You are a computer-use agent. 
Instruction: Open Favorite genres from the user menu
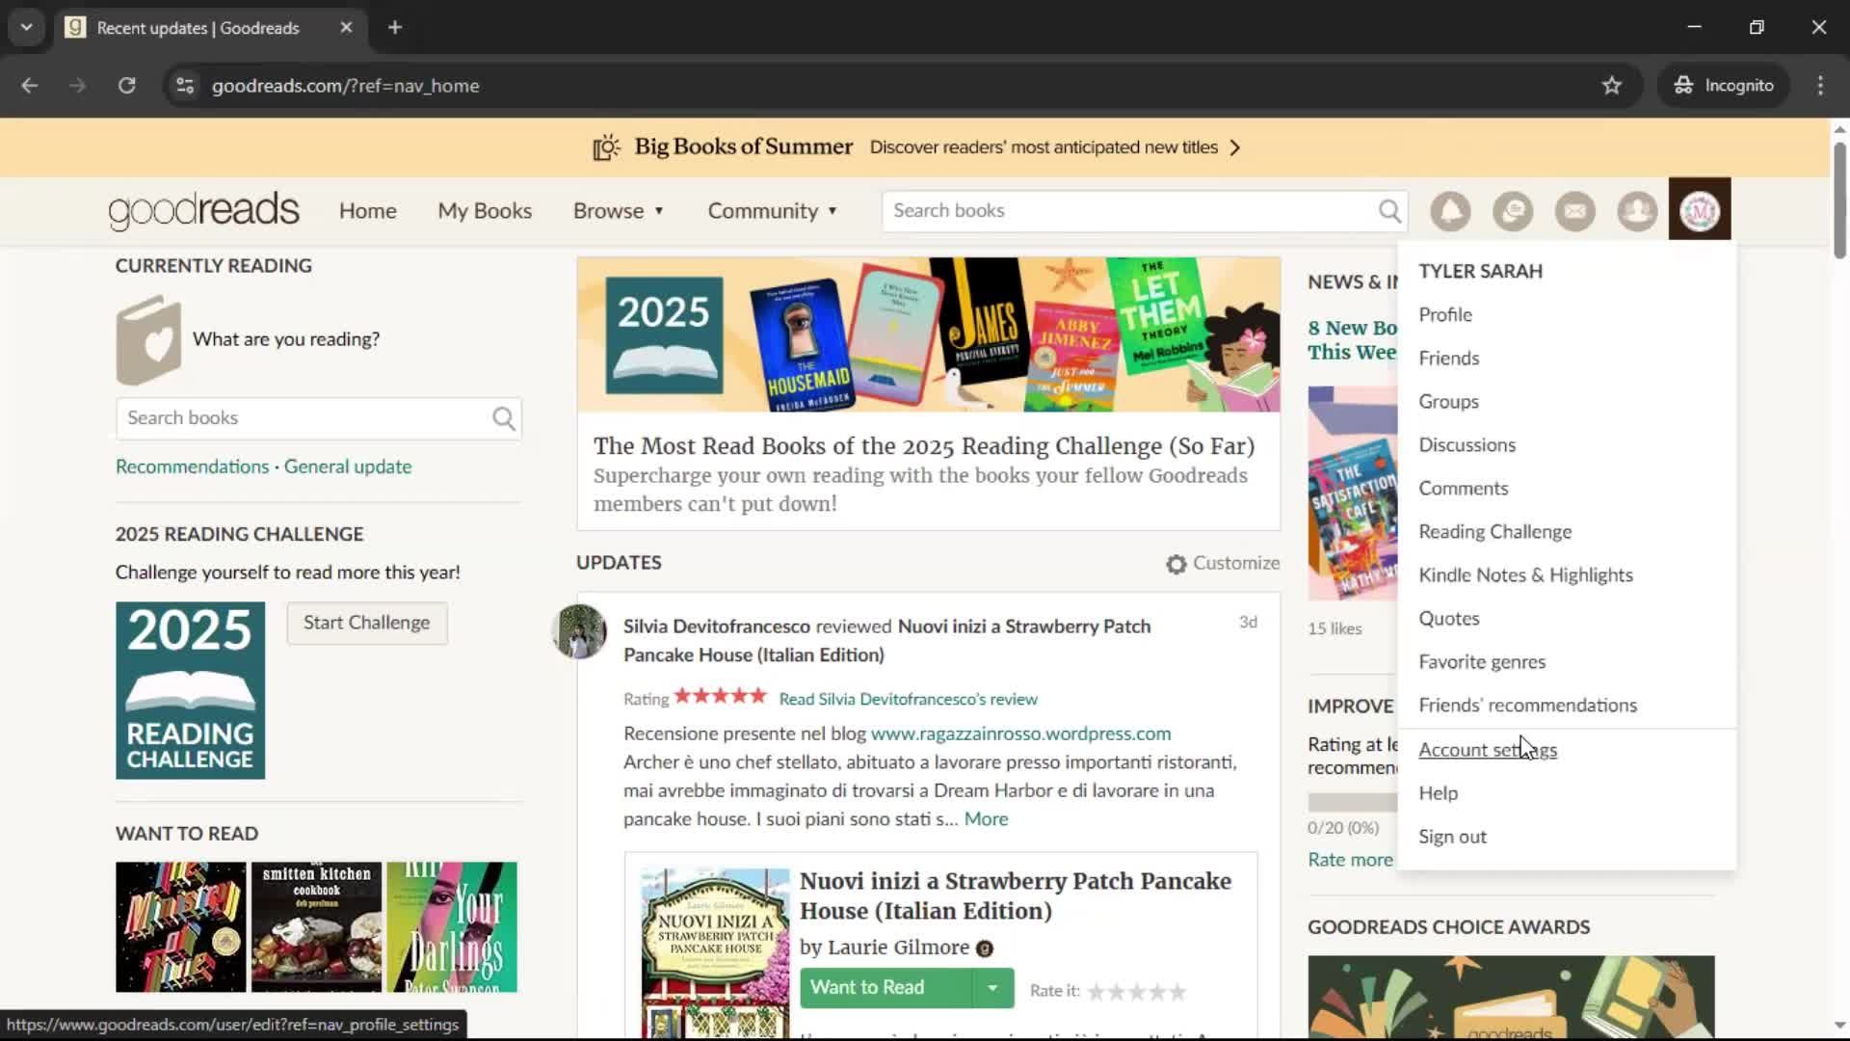1481,661
